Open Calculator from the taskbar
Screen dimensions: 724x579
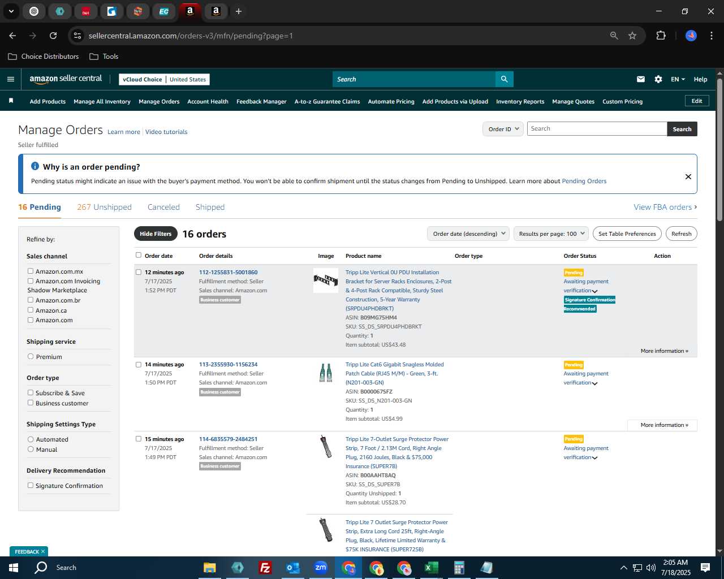point(459,568)
